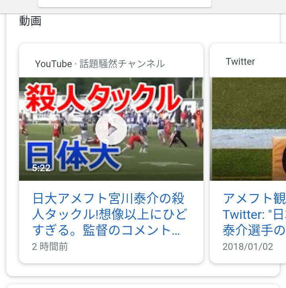Click the 2 時間前 timestamp
286x288 pixels.
[50, 247]
